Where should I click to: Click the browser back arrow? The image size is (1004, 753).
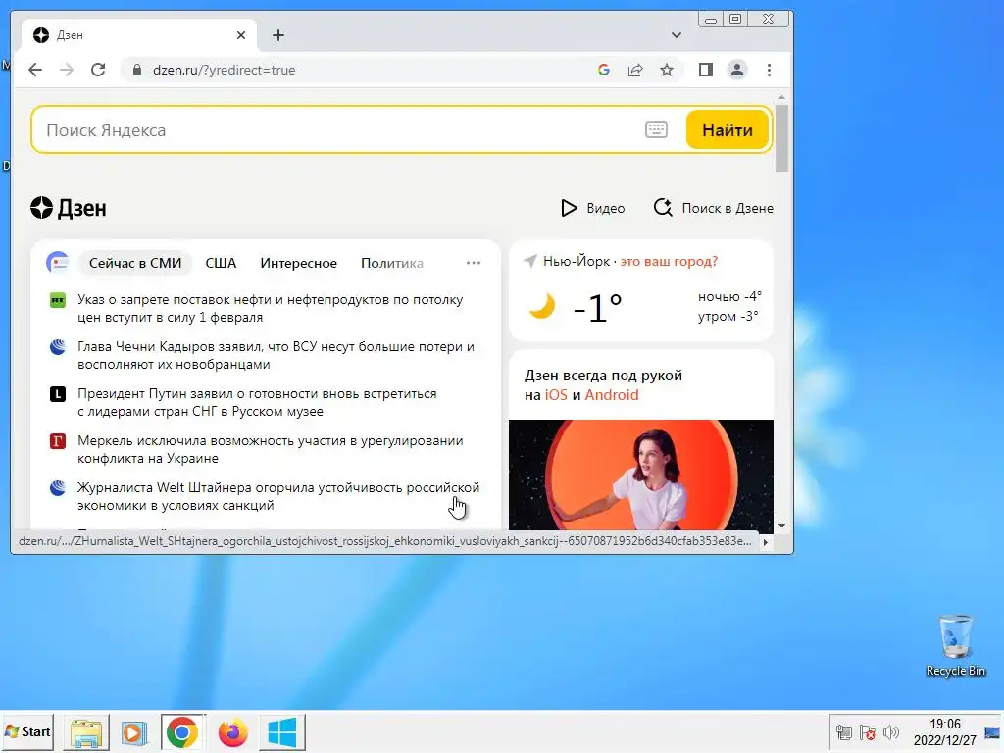pyautogui.click(x=35, y=70)
